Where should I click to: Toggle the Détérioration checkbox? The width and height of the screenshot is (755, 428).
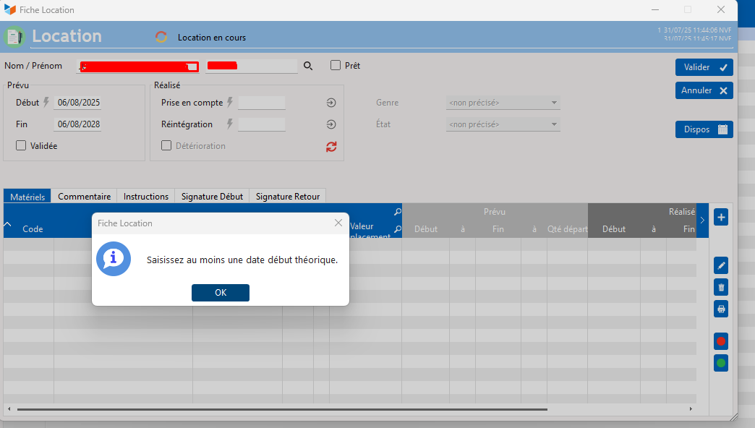[166, 146]
